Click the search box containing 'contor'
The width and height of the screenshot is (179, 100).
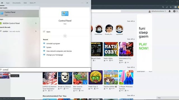[45, 70]
